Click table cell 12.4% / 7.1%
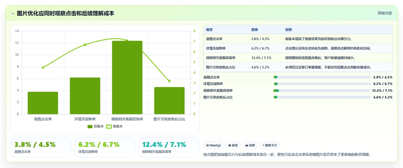The width and height of the screenshot is (403, 168). click(261, 58)
